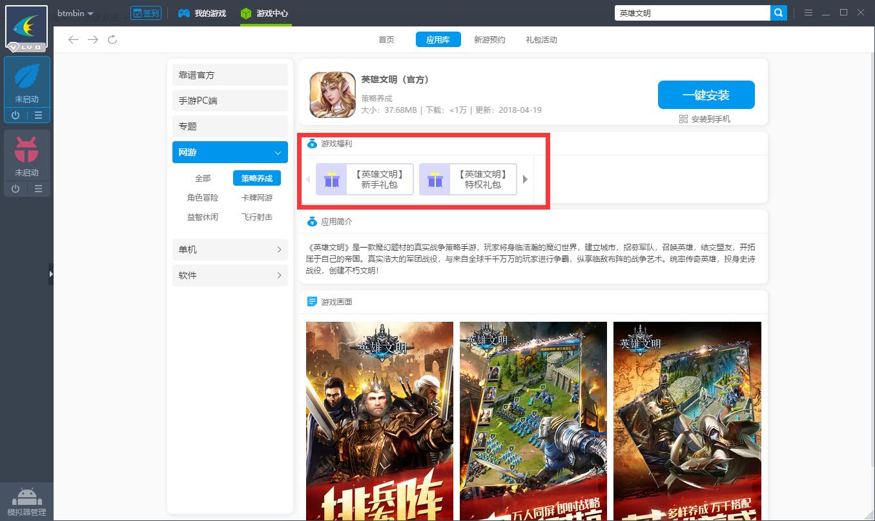875x521 pixels.
Task: Choose 飞行射击 subcategory
Action: (257, 217)
